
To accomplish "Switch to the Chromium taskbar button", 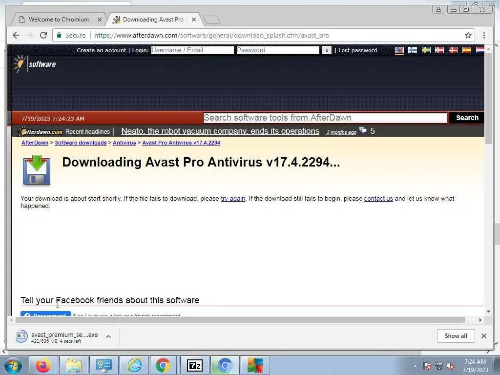I will point(225,365).
